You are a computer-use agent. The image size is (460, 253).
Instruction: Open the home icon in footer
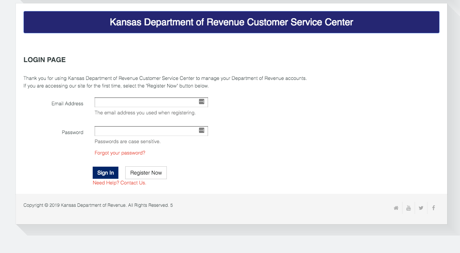(396, 208)
